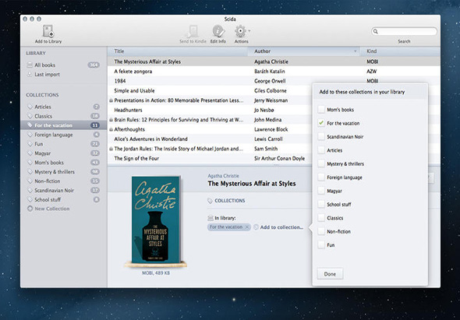Click the lock icon beside Afterthoughts
Viewport: 460px width, 320px height.
[x=111, y=129]
